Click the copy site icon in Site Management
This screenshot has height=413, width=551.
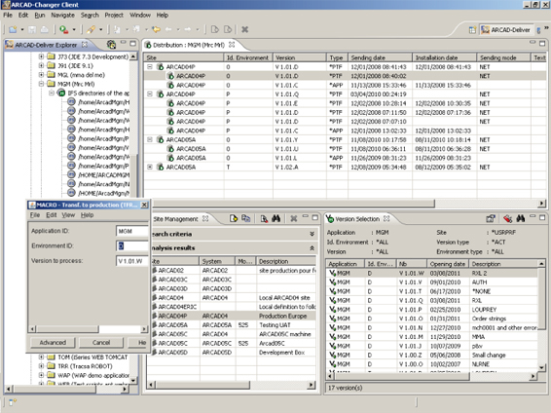pos(246,218)
